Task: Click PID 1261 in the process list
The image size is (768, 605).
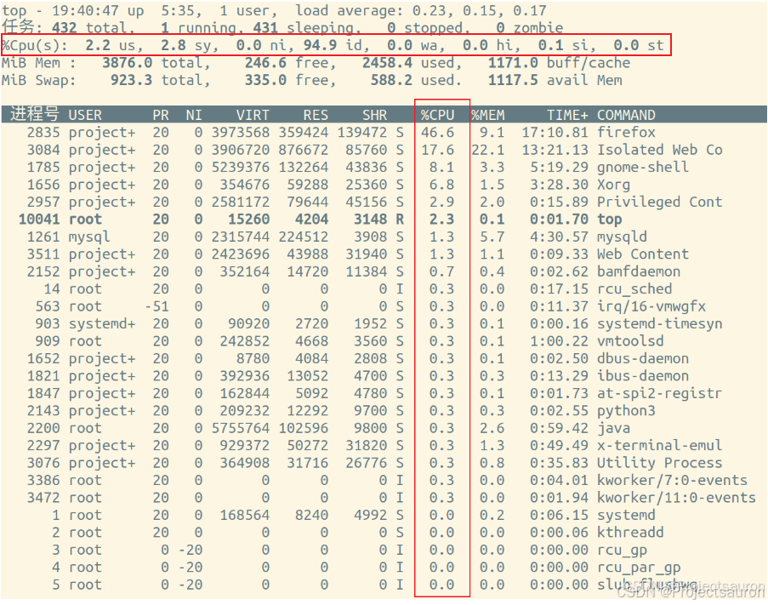Action: tap(43, 237)
